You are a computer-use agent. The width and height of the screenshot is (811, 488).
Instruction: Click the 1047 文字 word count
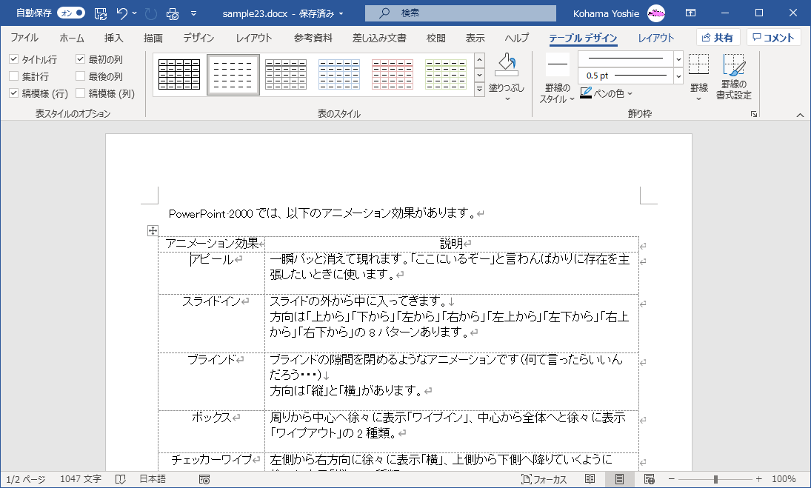tap(81, 479)
